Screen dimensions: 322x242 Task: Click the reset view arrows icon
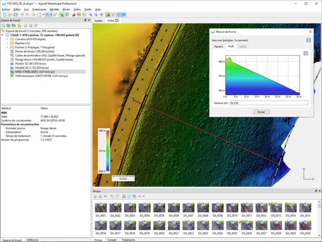tap(101, 15)
